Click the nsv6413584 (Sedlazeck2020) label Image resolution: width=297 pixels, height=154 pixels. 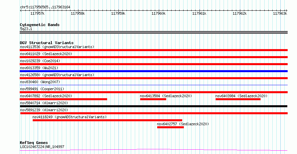[166, 96]
